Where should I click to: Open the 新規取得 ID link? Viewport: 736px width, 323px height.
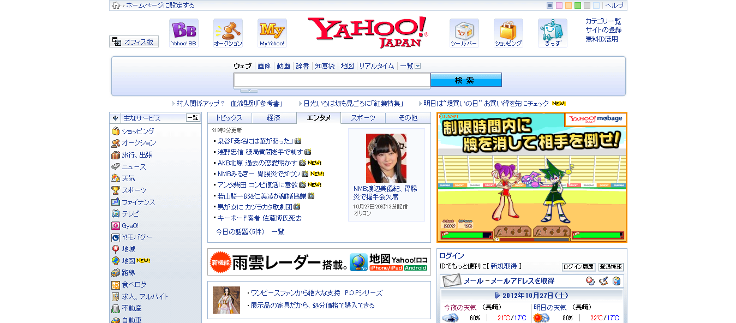504,266
